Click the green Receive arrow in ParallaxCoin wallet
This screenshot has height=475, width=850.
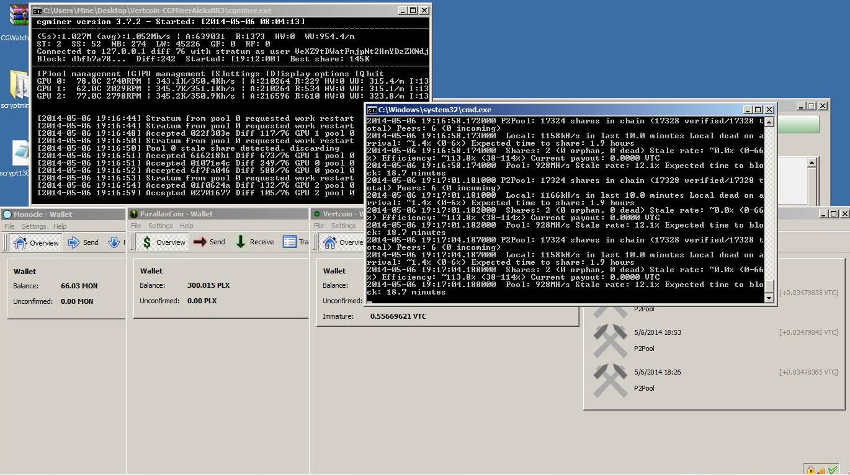pyautogui.click(x=240, y=242)
